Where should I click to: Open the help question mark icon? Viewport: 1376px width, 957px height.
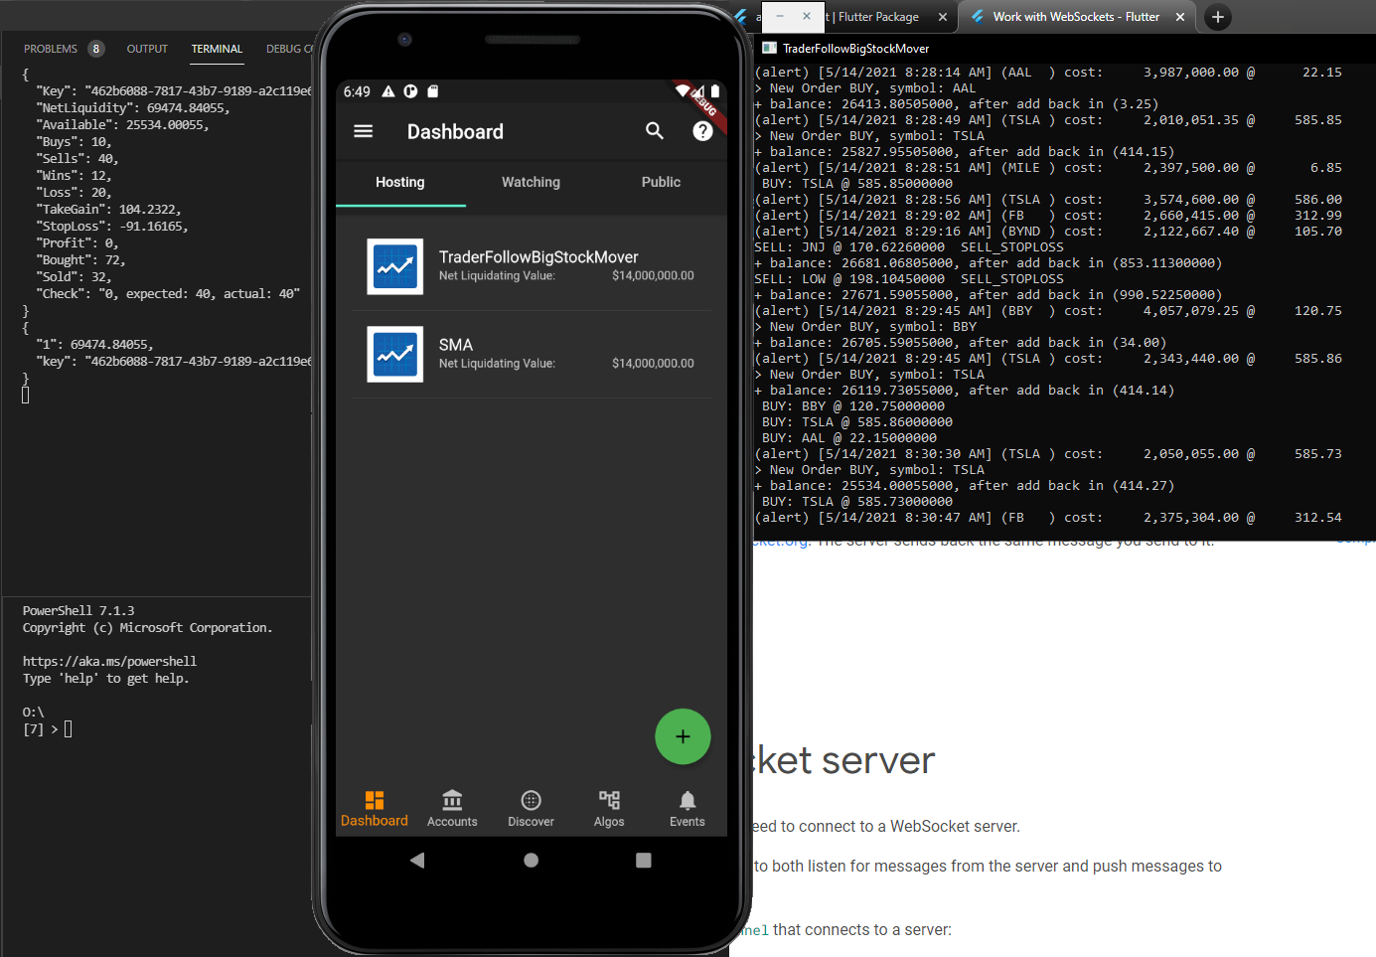point(702,131)
